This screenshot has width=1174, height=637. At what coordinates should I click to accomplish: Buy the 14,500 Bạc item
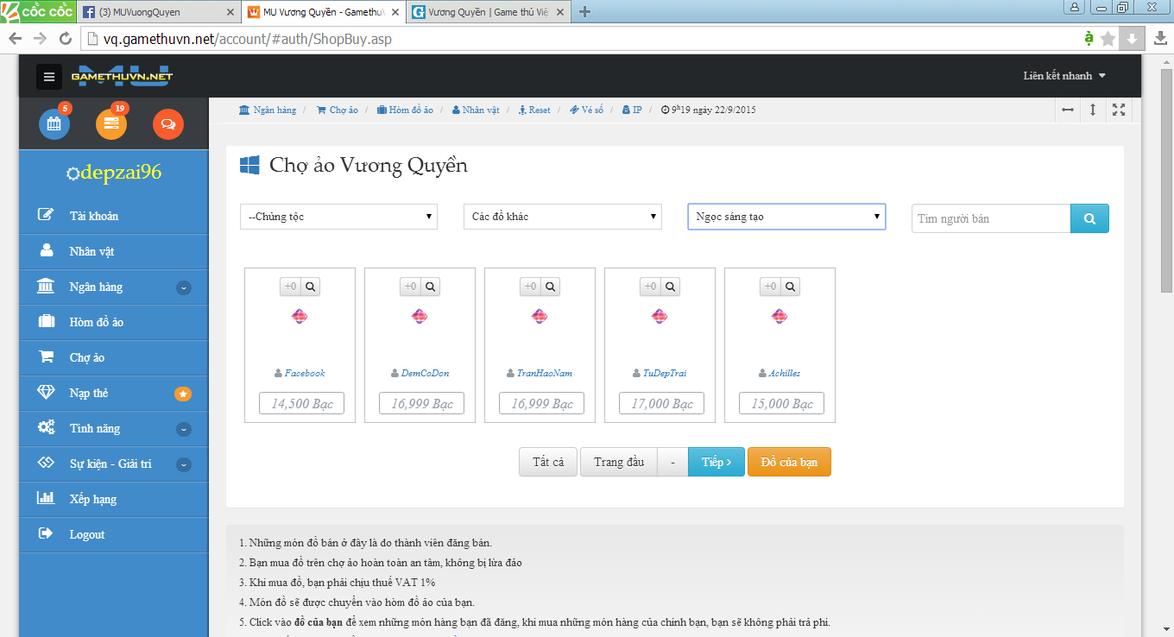[x=301, y=403]
